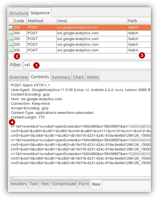Sort by the Host column header
Screen dimensions: 158x199
click(91, 21)
